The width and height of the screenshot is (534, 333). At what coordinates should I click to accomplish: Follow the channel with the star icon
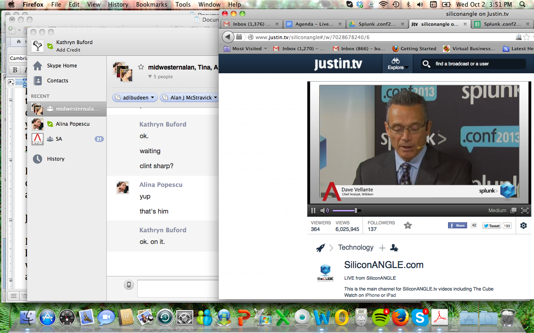click(x=408, y=225)
